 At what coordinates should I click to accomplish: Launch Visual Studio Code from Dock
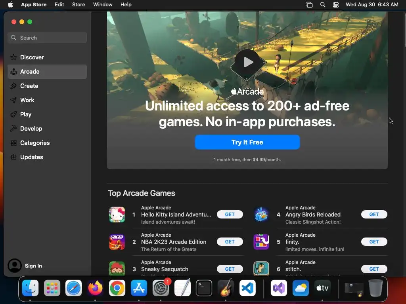[247, 288]
